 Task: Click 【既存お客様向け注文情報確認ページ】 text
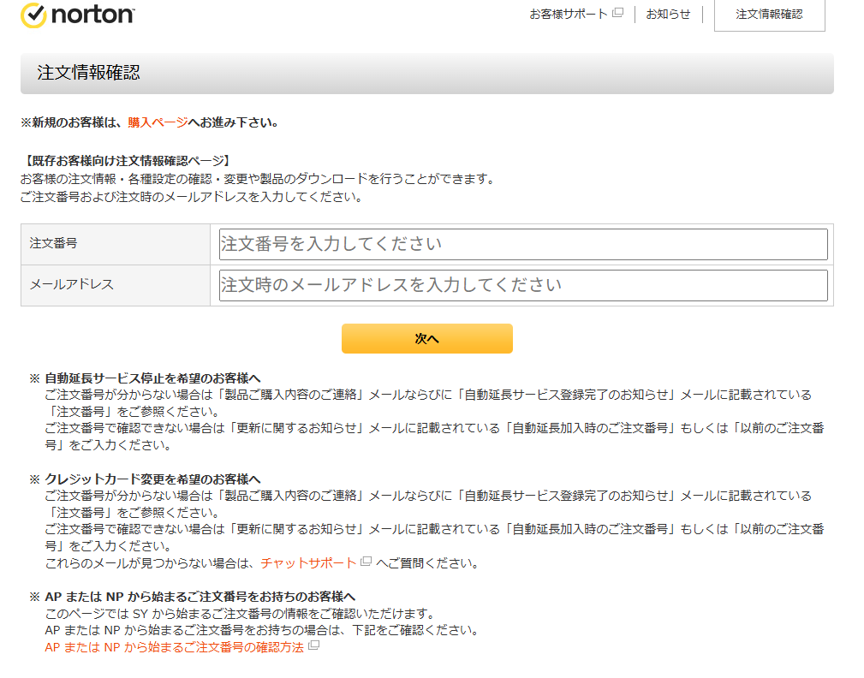coord(126,161)
